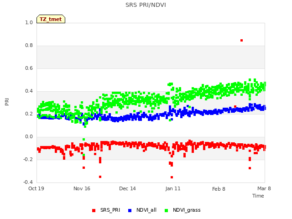
Task: Click the Oct 19 x-axis tick label
Action: (36, 188)
